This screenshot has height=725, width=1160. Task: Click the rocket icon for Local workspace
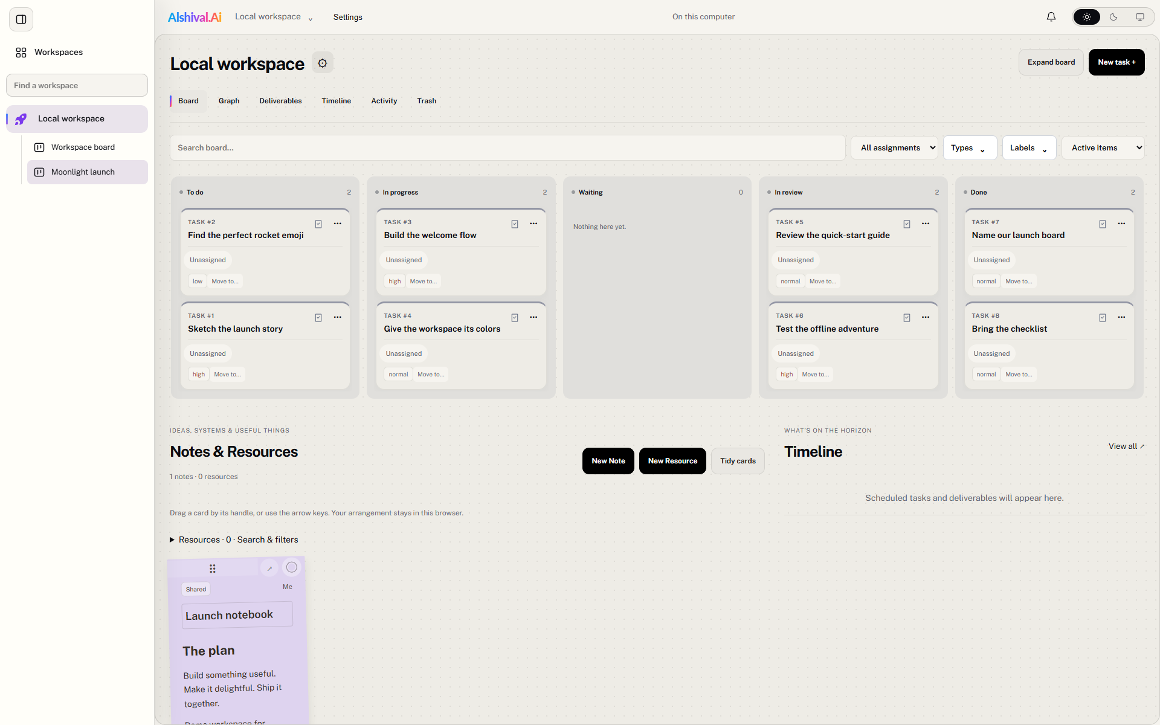click(x=21, y=119)
